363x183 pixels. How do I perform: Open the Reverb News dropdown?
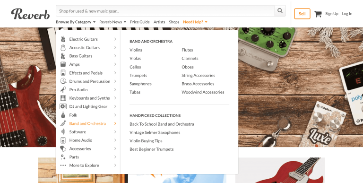point(113,22)
